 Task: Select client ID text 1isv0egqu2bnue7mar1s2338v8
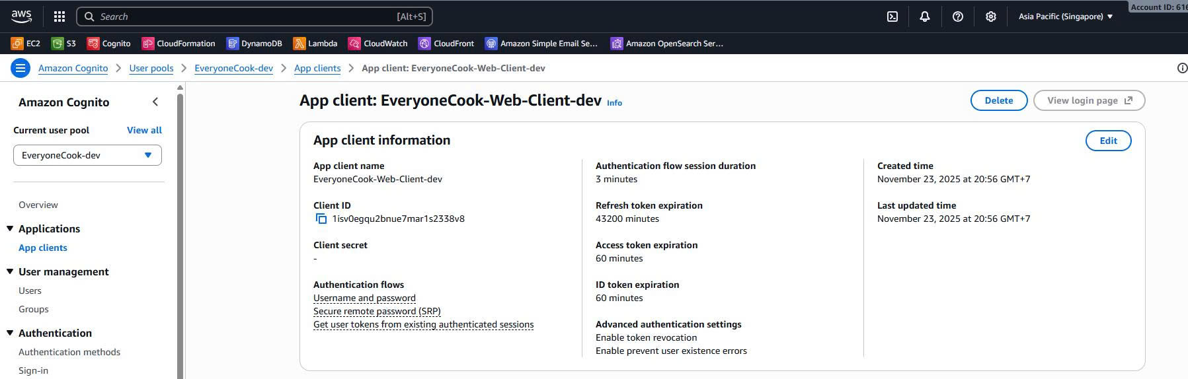pos(398,219)
